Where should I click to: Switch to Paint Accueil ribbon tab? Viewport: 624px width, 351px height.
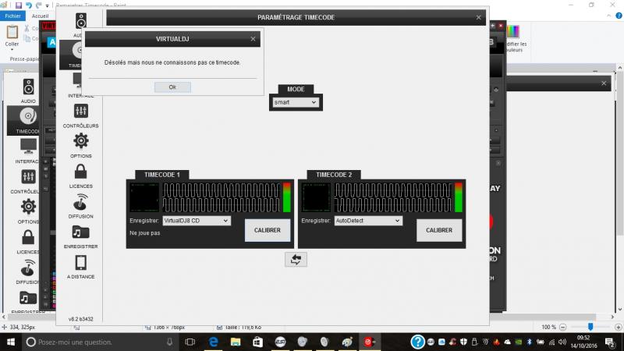[41, 16]
